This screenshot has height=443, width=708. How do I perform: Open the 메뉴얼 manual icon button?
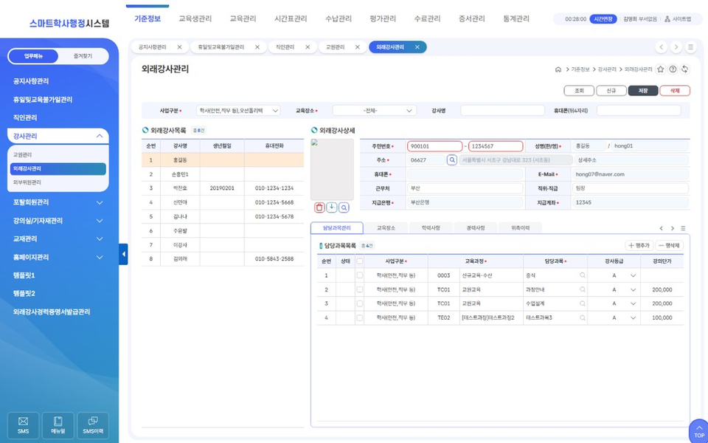(58, 425)
